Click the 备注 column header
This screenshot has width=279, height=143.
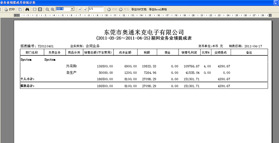(249, 52)
